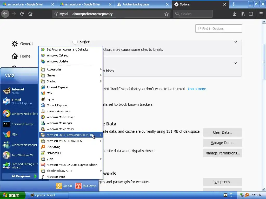Launch Mypal from Internet pinned entry
This screenshot has width=266, height=199.
(19, 91)
